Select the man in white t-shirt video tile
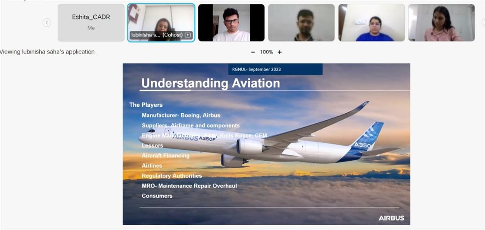This screenshot has height=230, width=485. point(231,23)
